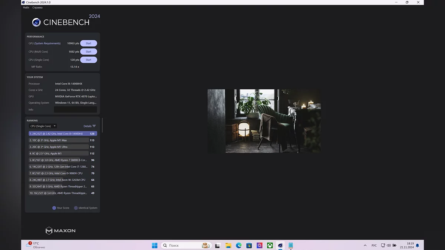Viewport: 445px width, 250px height.
Task: Open Microsoft Store taskbar icon
Action: coord(249,246)
